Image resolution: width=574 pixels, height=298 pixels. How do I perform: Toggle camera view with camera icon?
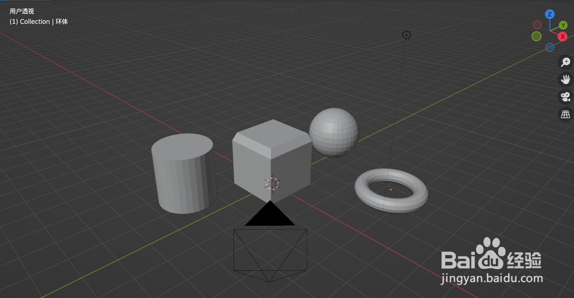(x=565, y=97)
